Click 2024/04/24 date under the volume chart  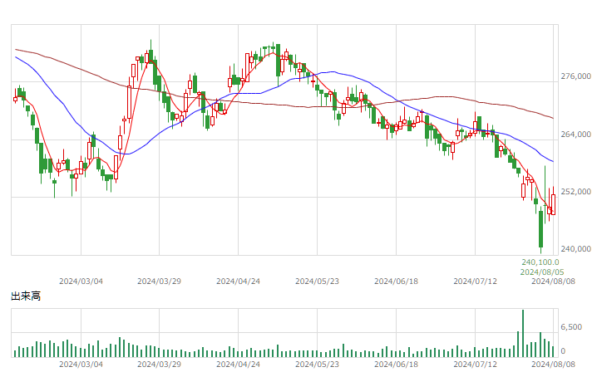238,365
